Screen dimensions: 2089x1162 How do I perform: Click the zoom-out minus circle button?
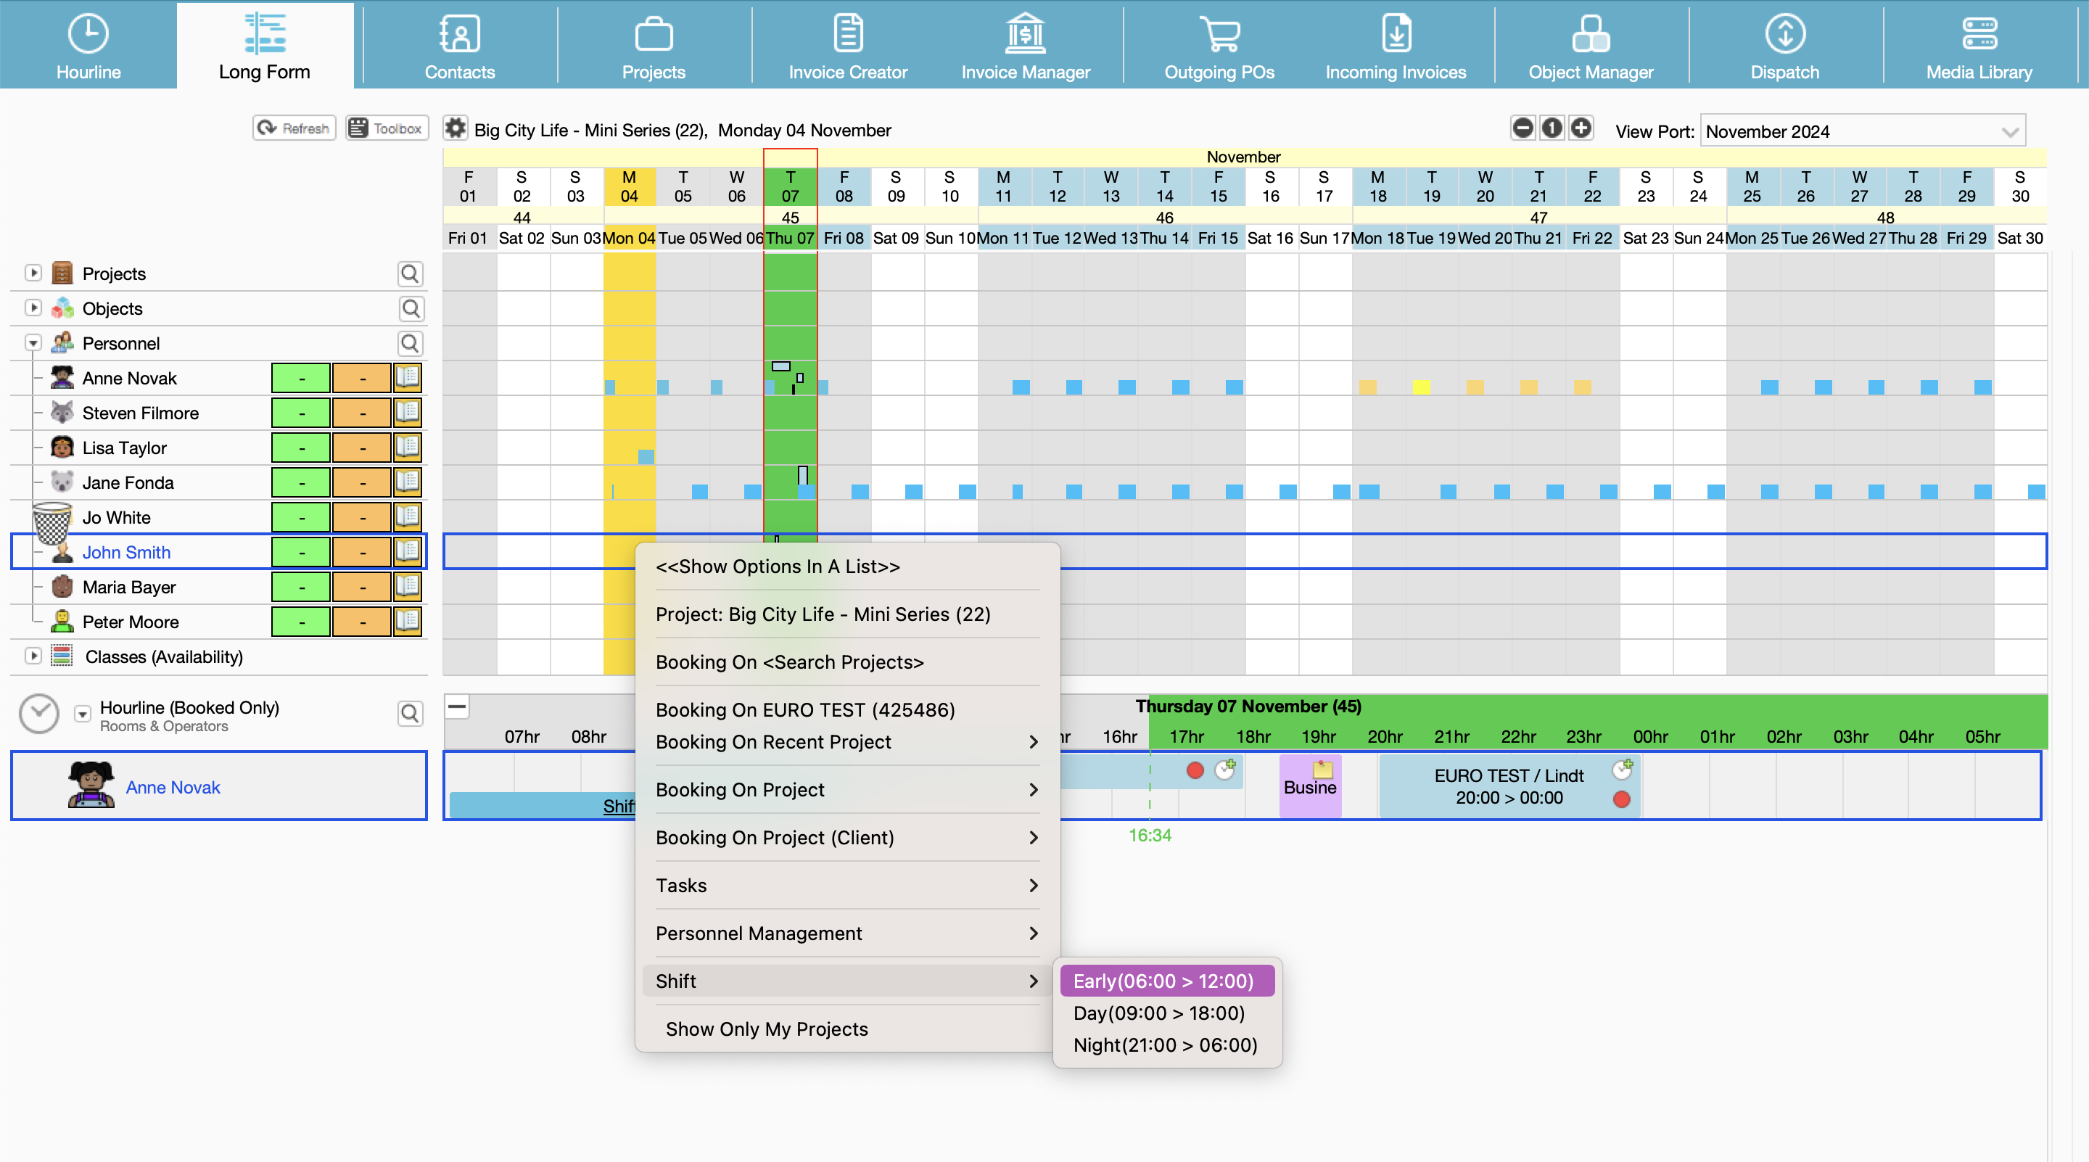tap(1523, 128)
